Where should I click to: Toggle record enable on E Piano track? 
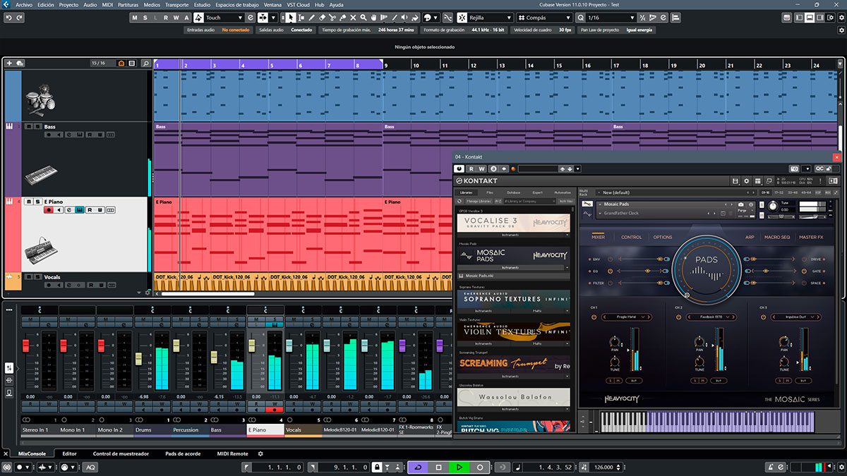48,209
